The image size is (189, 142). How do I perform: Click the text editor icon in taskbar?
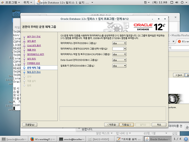[x=118, y=139]
